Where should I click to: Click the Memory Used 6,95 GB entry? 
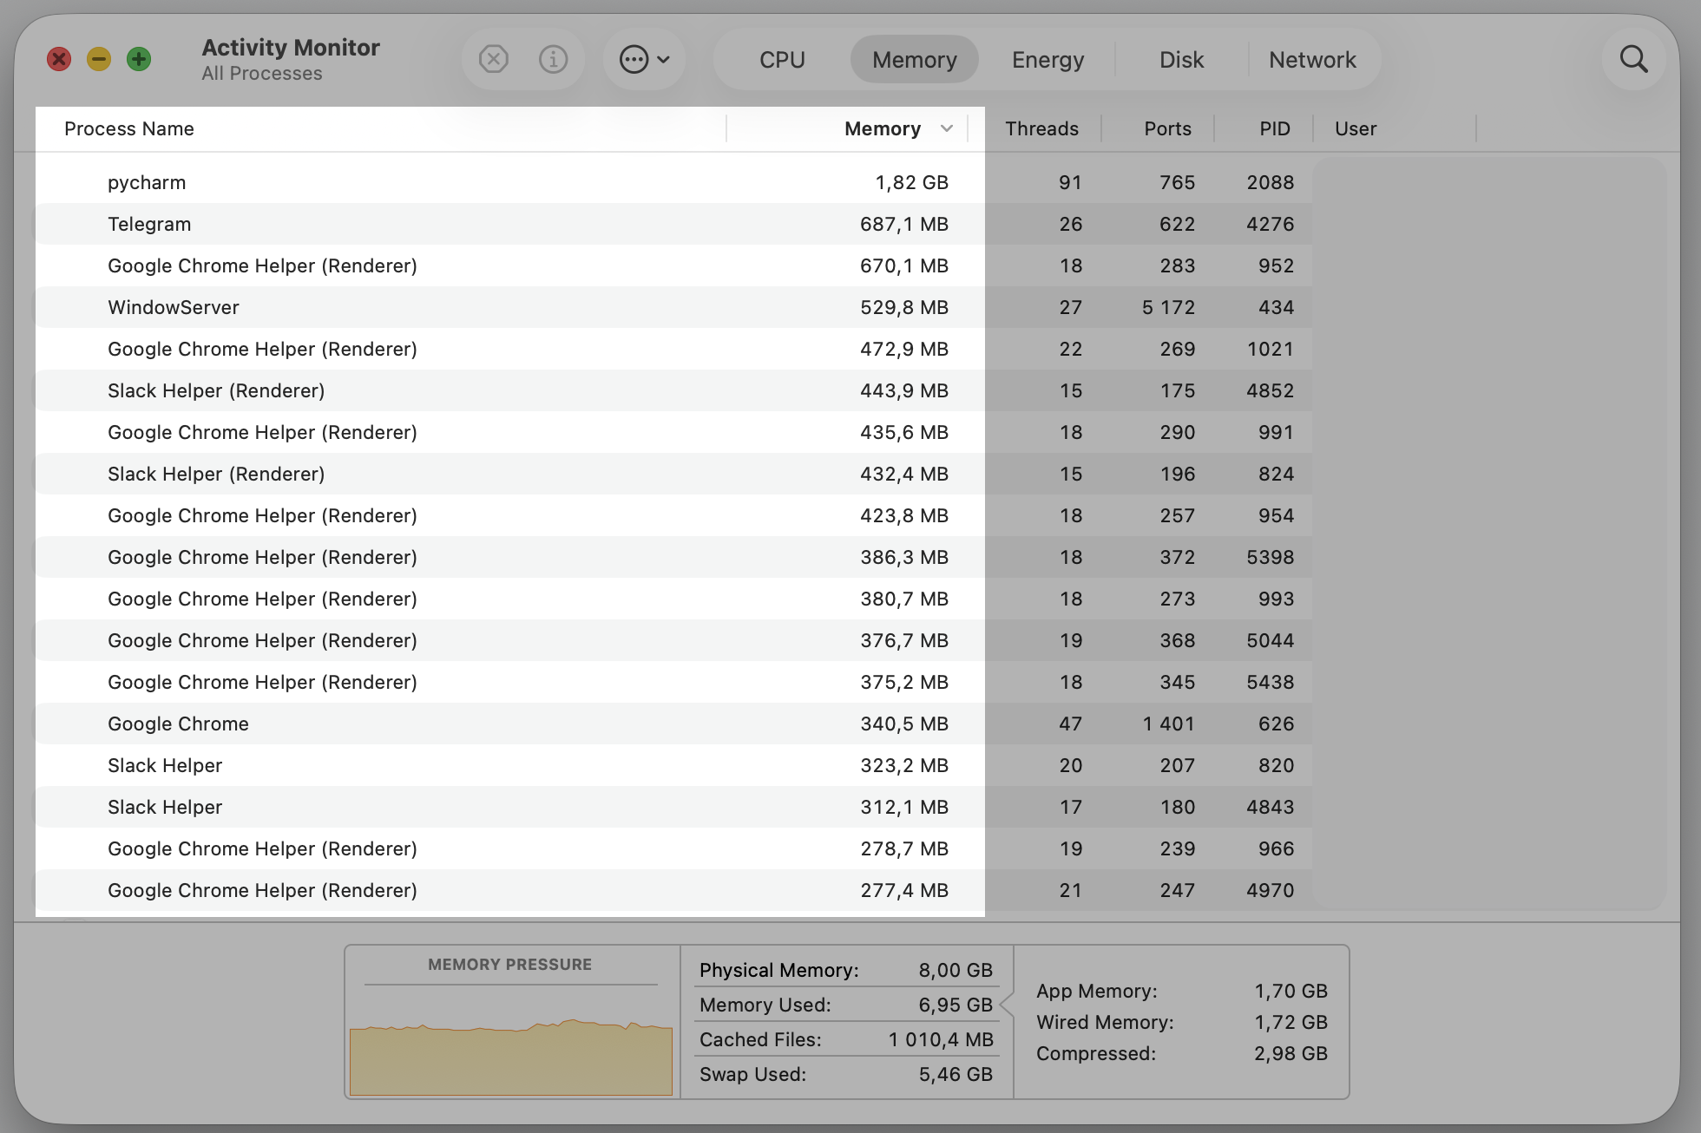[846, 1005]
